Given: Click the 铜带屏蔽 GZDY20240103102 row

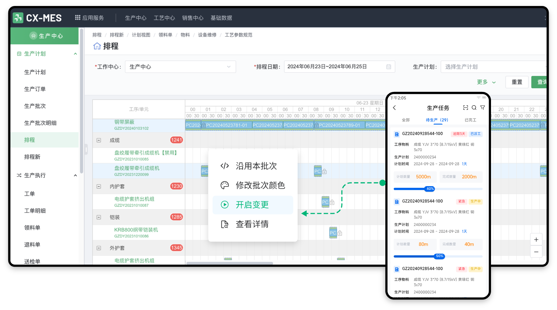Looking at the screenshot, I should click(x=139, y=125).
